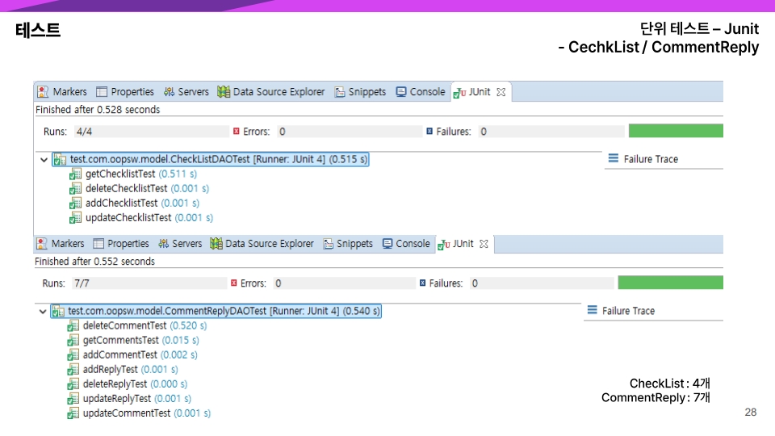775x436 pixels.
Task: Click the CommentReplyDAOTest suite icon
Action: pos(58,312)
